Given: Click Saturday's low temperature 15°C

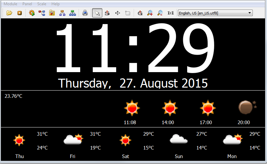Looking at the screenshot, I should point(149,148).
